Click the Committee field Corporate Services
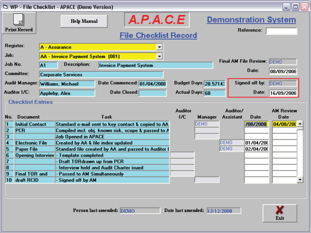311x233 pixels. coord(101,75)
